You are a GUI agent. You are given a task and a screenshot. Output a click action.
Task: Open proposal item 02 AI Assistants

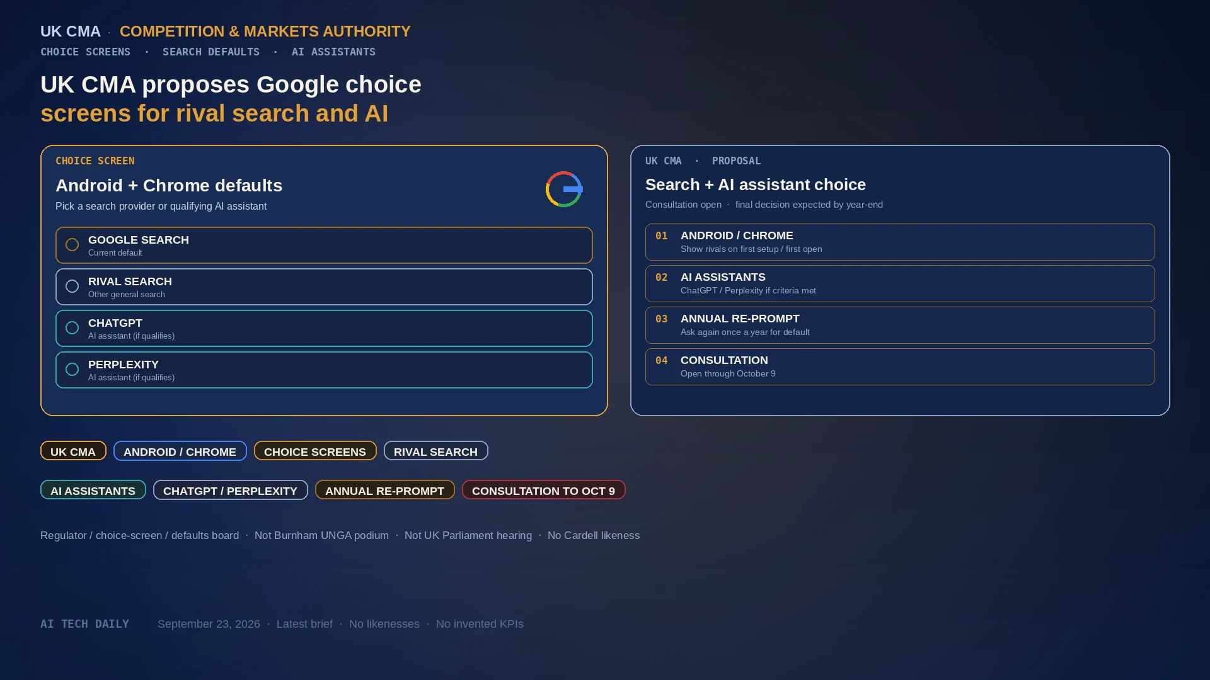coord(900,283)
